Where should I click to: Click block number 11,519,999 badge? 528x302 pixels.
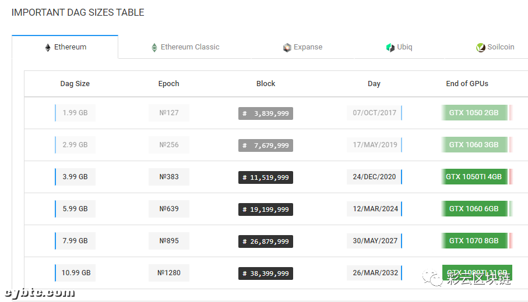(266, 177)
